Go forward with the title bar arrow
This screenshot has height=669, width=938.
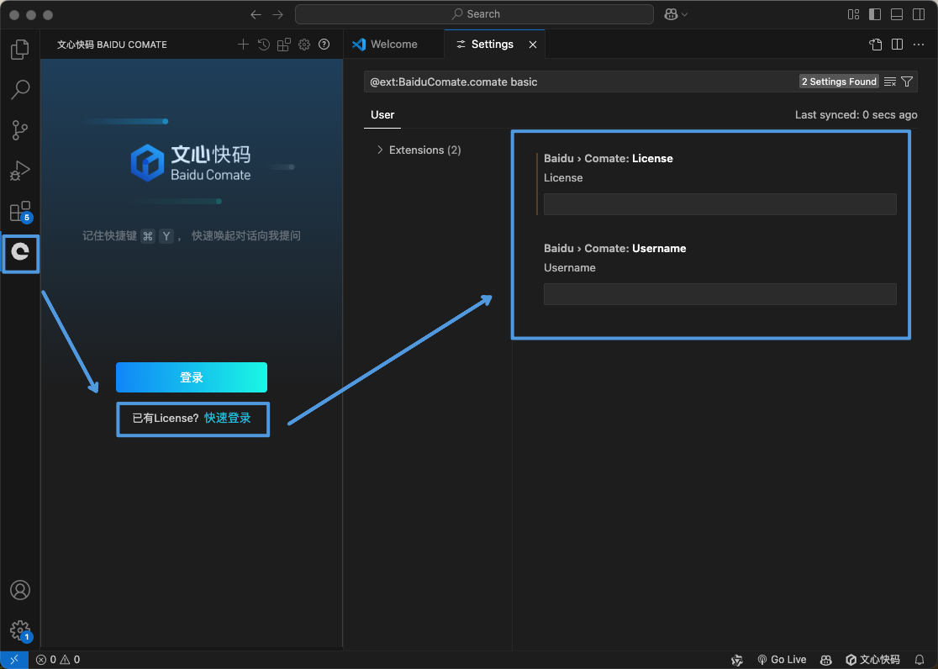(277, 14)
